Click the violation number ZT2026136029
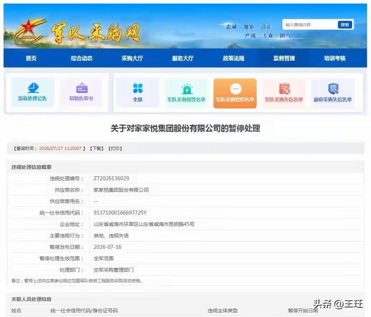Viewport: 371px width, 317px height. point(111,178)
